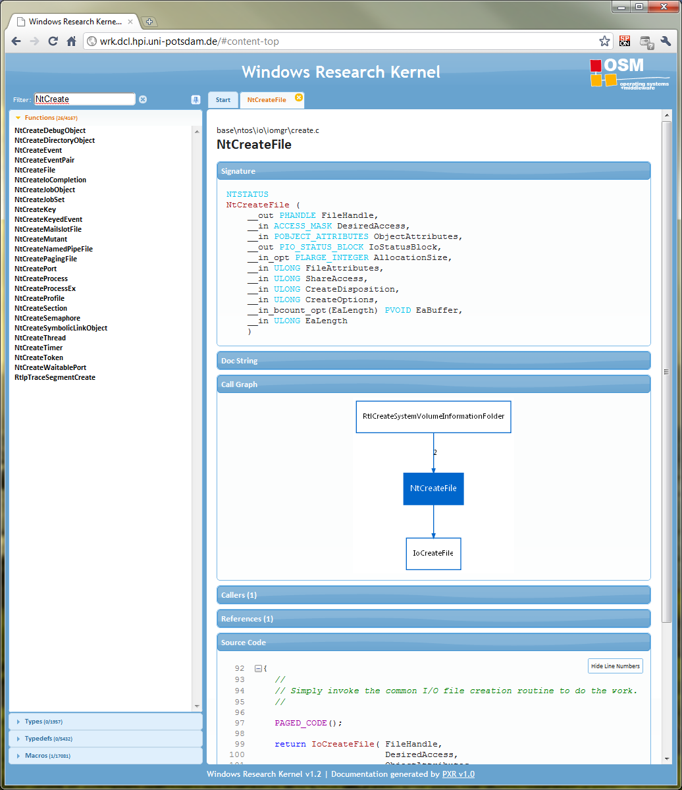Open NtCreateJobObject in the function list
682x790 pixels.
pyautogui.click(x=45, y=190)
